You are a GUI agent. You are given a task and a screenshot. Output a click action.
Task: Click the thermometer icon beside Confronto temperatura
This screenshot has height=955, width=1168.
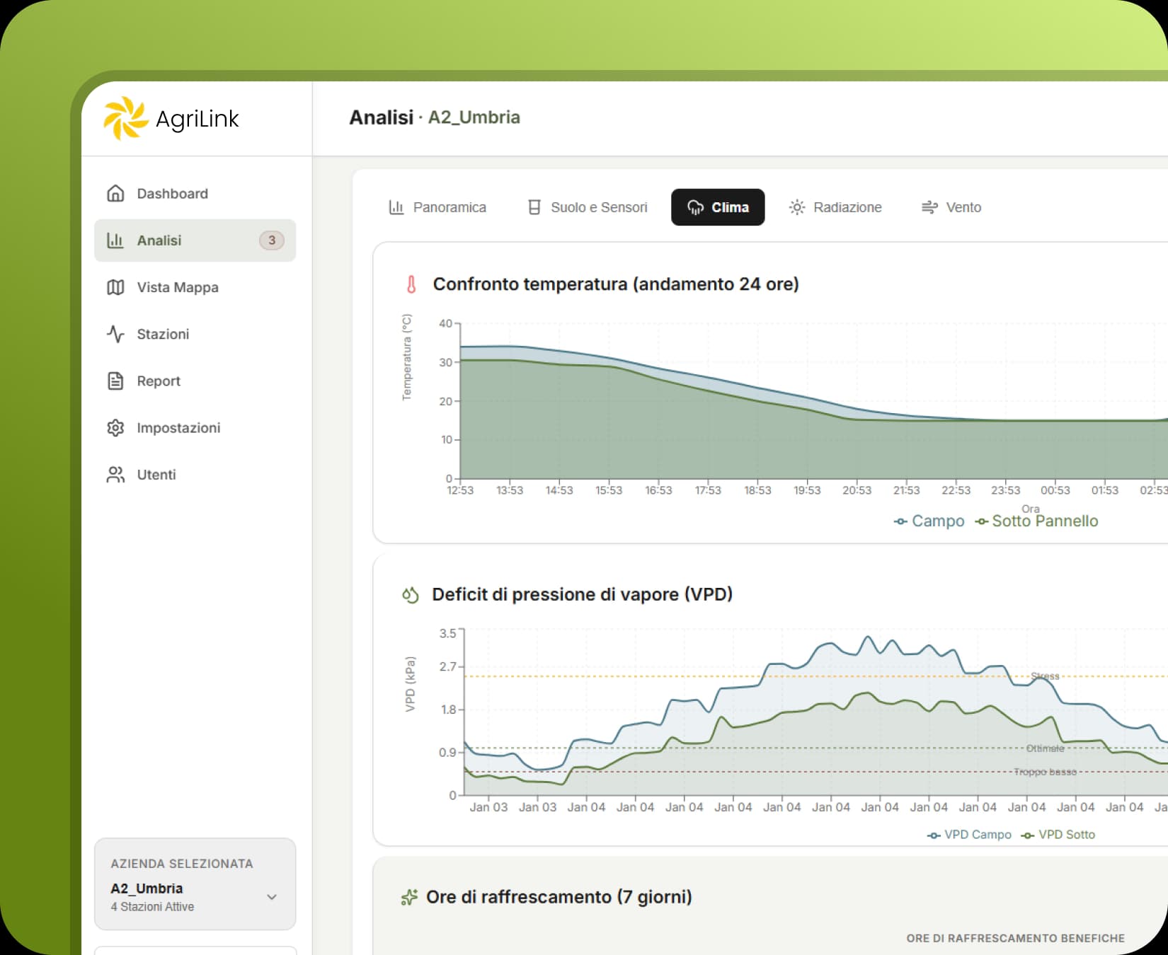coord(411,284)
